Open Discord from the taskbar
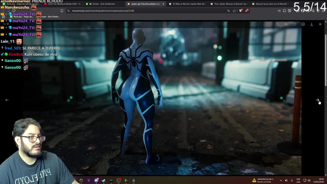This screenshot has width=327, height=184. (x=96, y=180)
